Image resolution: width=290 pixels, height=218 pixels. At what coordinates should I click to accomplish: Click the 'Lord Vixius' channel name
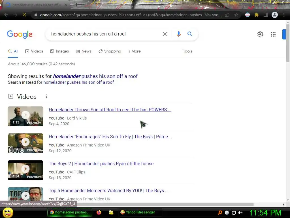tap(77, 118)
